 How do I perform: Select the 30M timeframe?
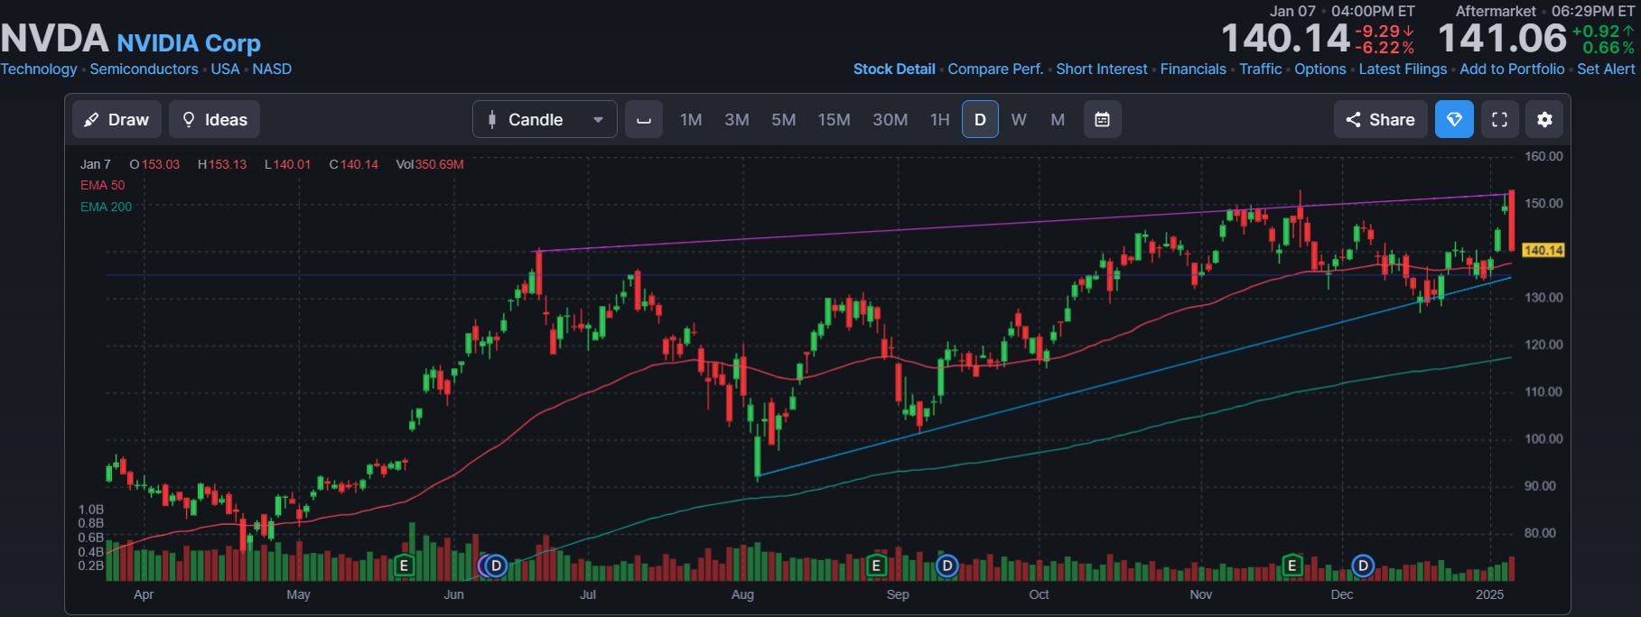(x=890, y=119)
